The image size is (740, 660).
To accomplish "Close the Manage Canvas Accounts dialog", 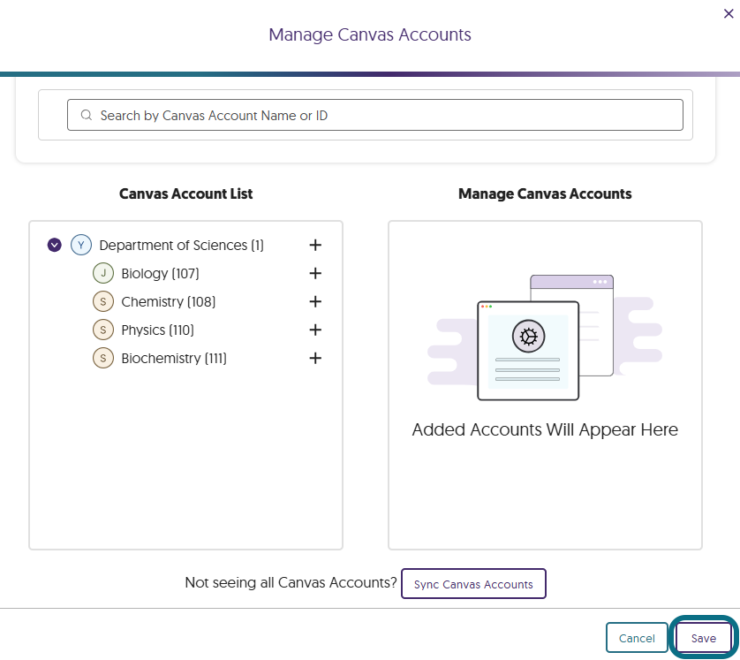I will [729, 13].
